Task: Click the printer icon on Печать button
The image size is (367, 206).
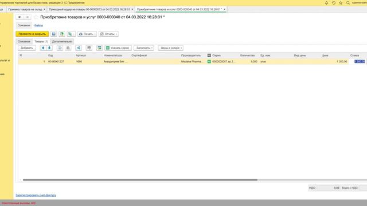Action: (81, 34)
